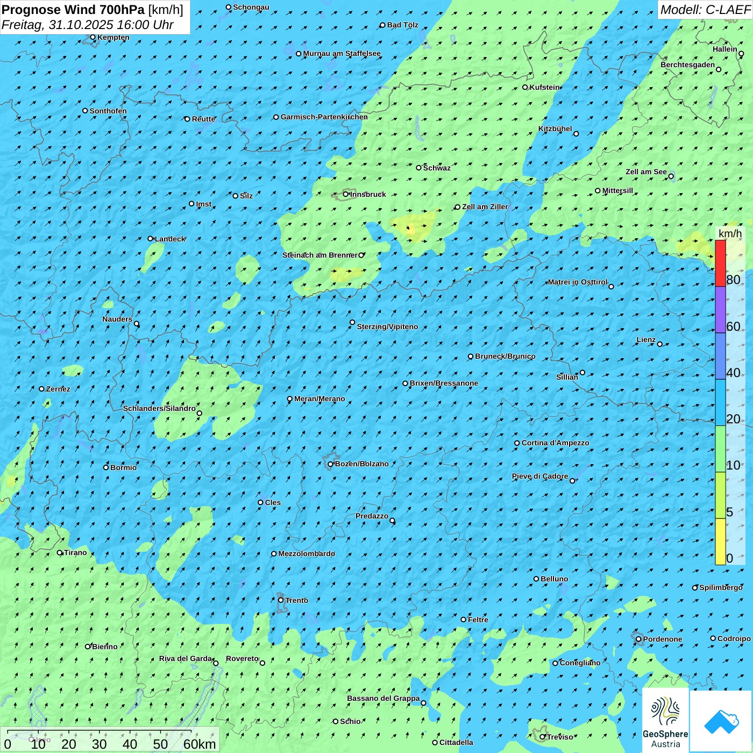Click the Sterzing/Vipiteno label

click(387, 326)
